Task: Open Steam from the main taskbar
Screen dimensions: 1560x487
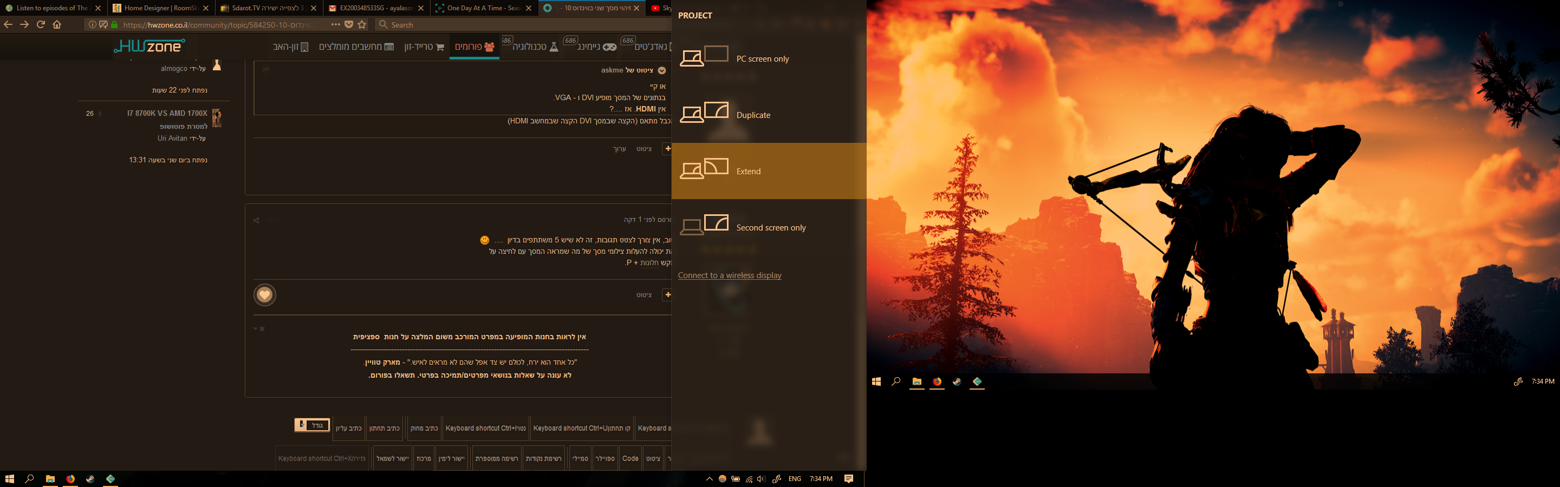Action: coord(90,478)
